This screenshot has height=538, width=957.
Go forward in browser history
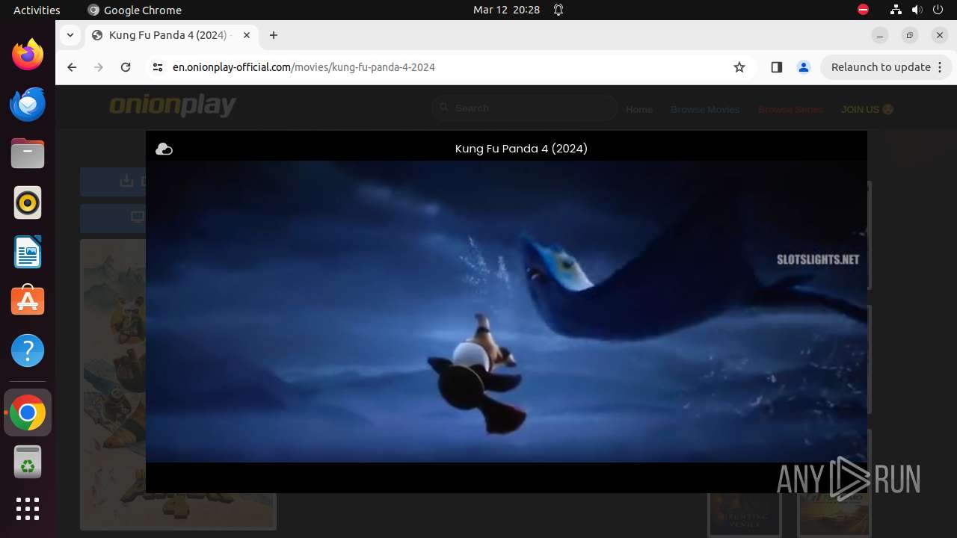click(x=99, y=67)
